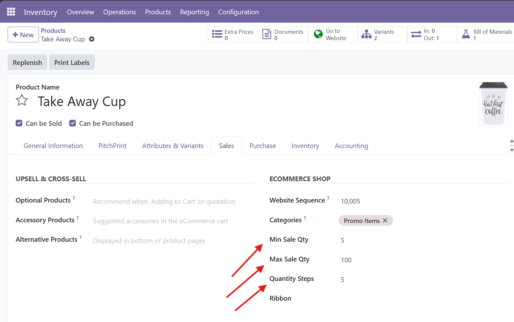Screen dimensions: 514x322
Task: Open the Documents smart button
Action: (283, 34)
